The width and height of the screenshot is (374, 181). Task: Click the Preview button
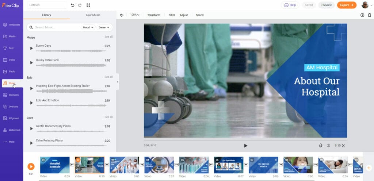[x=326, y=5]
